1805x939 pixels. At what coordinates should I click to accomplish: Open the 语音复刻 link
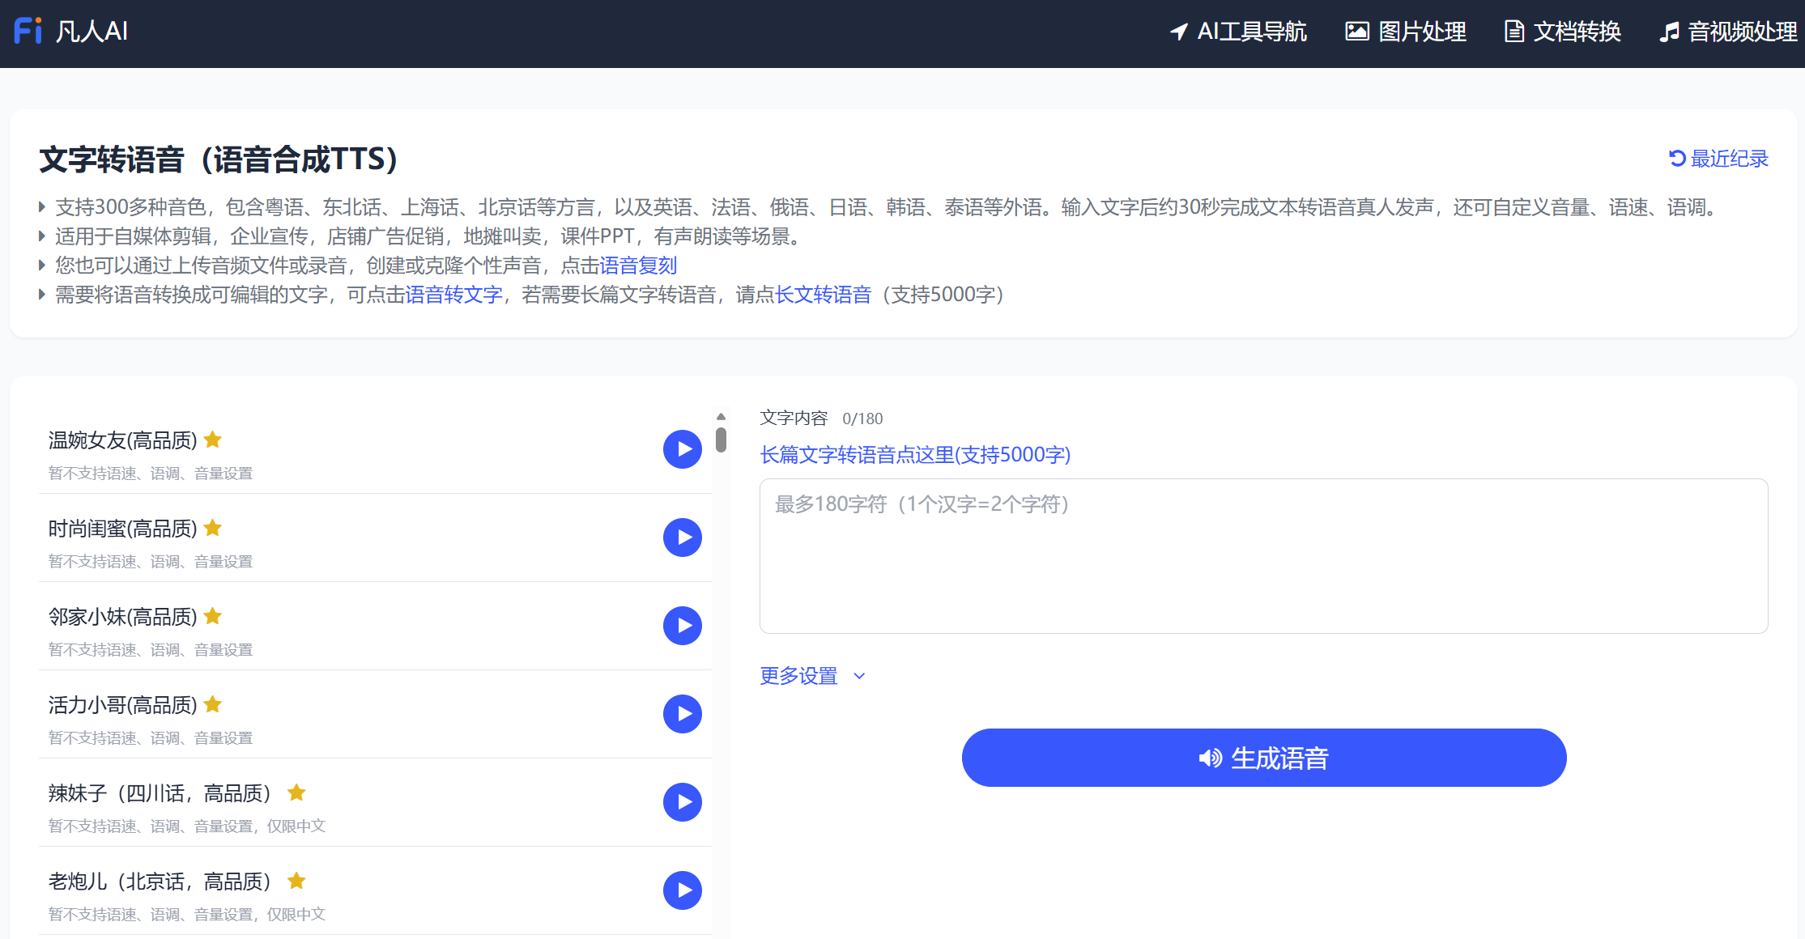tap(639, 266)
